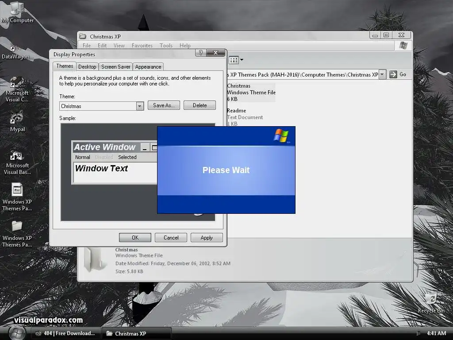Switch to Christmas XP taskbar item

[136, 333]
